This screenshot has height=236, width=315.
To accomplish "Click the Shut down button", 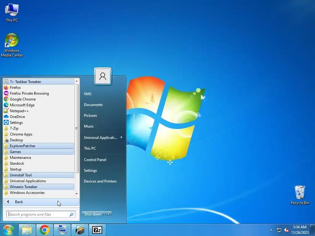I will [x=93, y=214].
